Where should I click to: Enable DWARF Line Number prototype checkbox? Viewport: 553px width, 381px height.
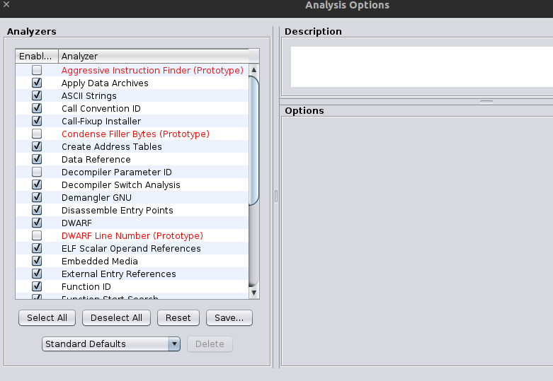tap(37, 236)
